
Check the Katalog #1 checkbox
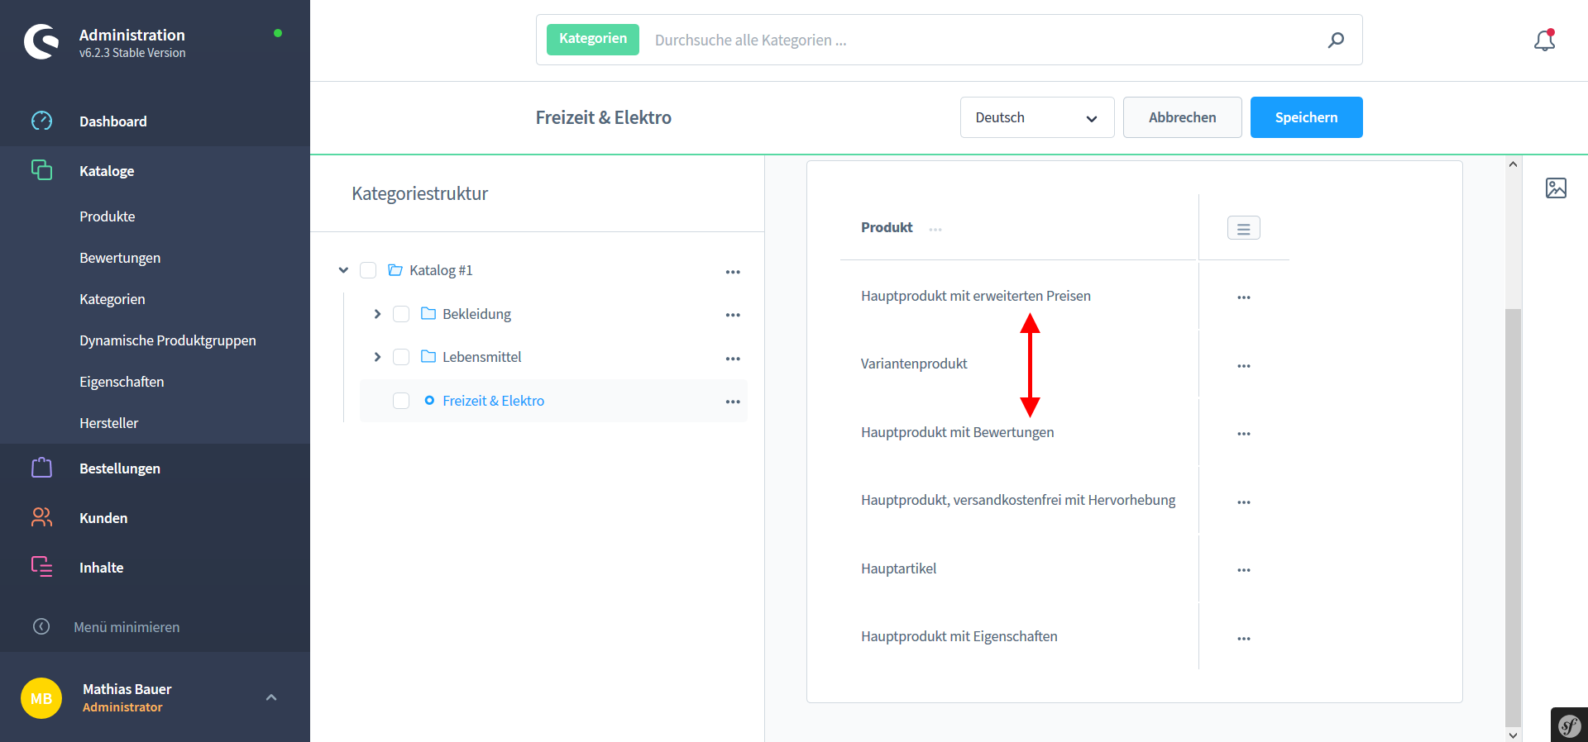click(368, 270)
